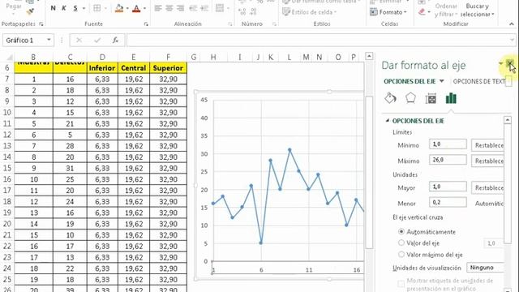The height and width of the screenshot is (292, 519).
Task: Select the Superior header cell
Action: pos(168,68)
